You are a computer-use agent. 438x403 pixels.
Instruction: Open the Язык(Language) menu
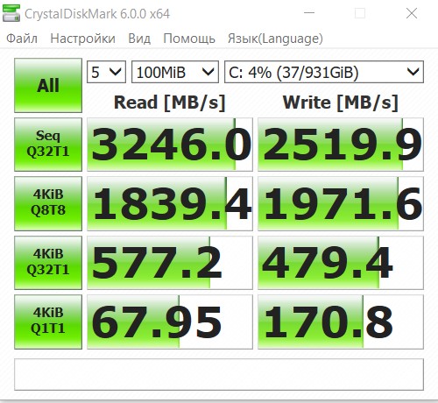(x=275, y=39)
